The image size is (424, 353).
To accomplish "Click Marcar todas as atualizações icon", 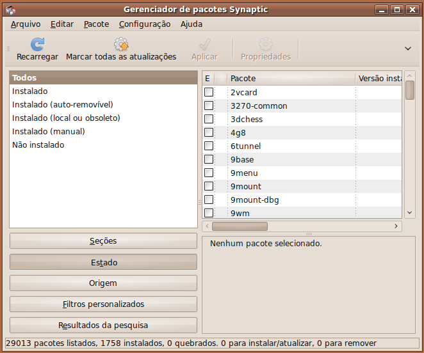I will tap(121, 44).
